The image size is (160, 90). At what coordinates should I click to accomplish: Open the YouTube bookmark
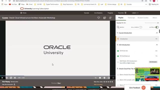click(13, 4)
